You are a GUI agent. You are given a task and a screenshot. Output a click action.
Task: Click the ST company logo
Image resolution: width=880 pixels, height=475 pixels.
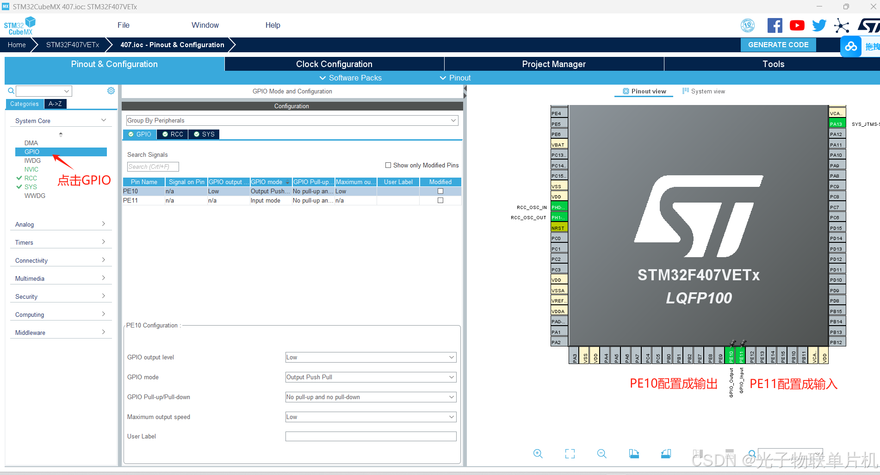[x=869, y=25]
